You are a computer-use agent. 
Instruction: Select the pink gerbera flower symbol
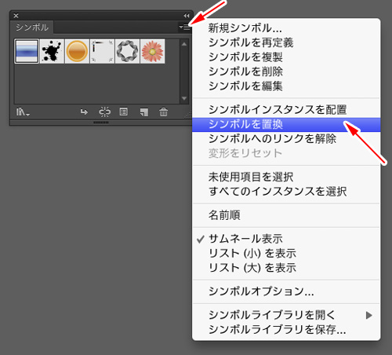tap(153, 51)
